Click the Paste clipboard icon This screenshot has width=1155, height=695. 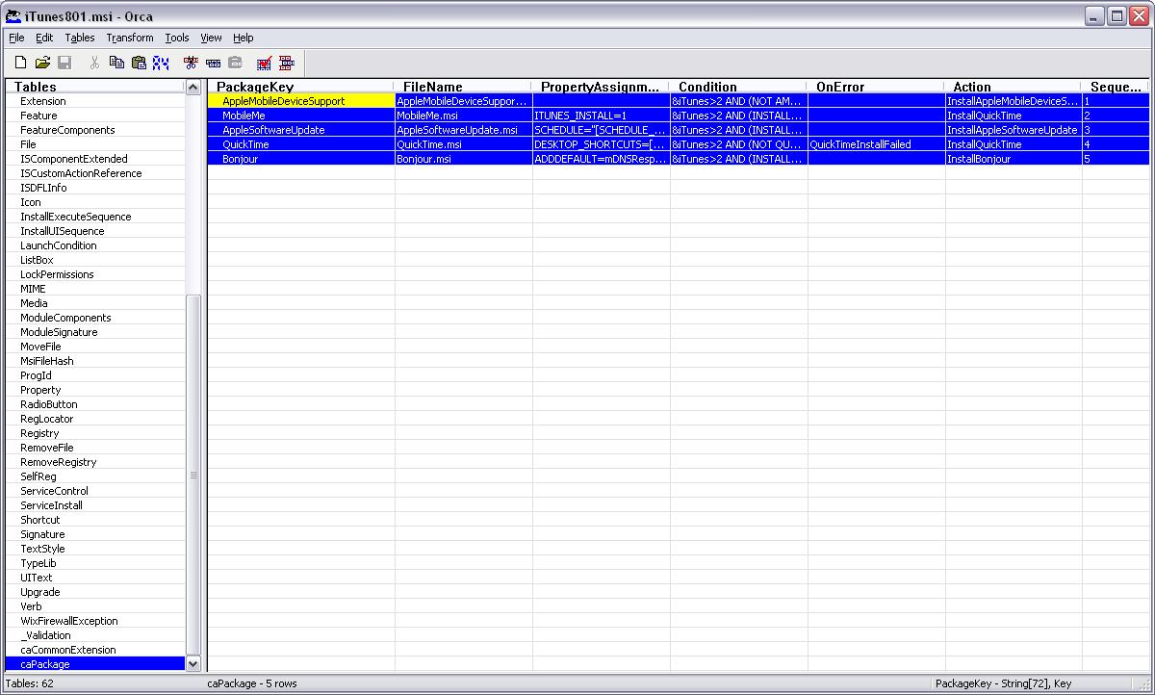(139, 63)
